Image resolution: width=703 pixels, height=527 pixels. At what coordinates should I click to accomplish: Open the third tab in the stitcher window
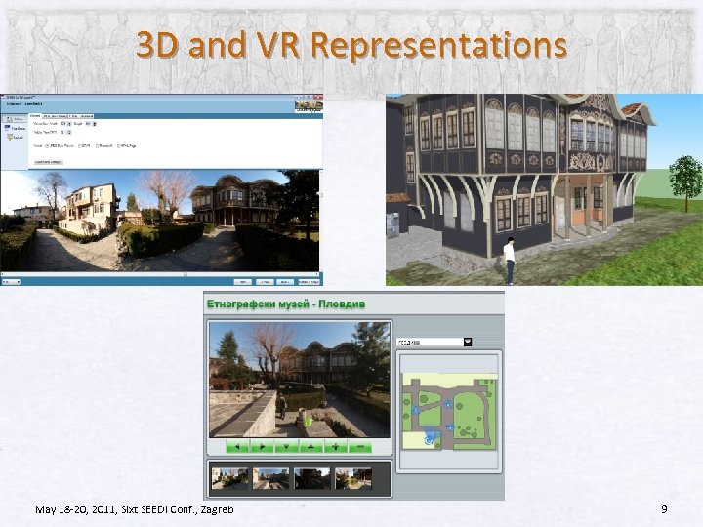(81, 116)
